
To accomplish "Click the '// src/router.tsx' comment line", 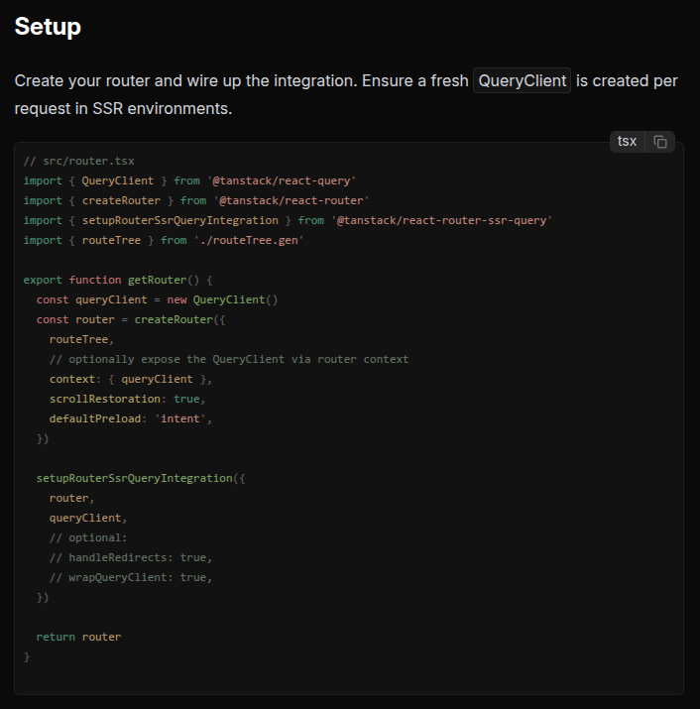I will click(78, 161).
